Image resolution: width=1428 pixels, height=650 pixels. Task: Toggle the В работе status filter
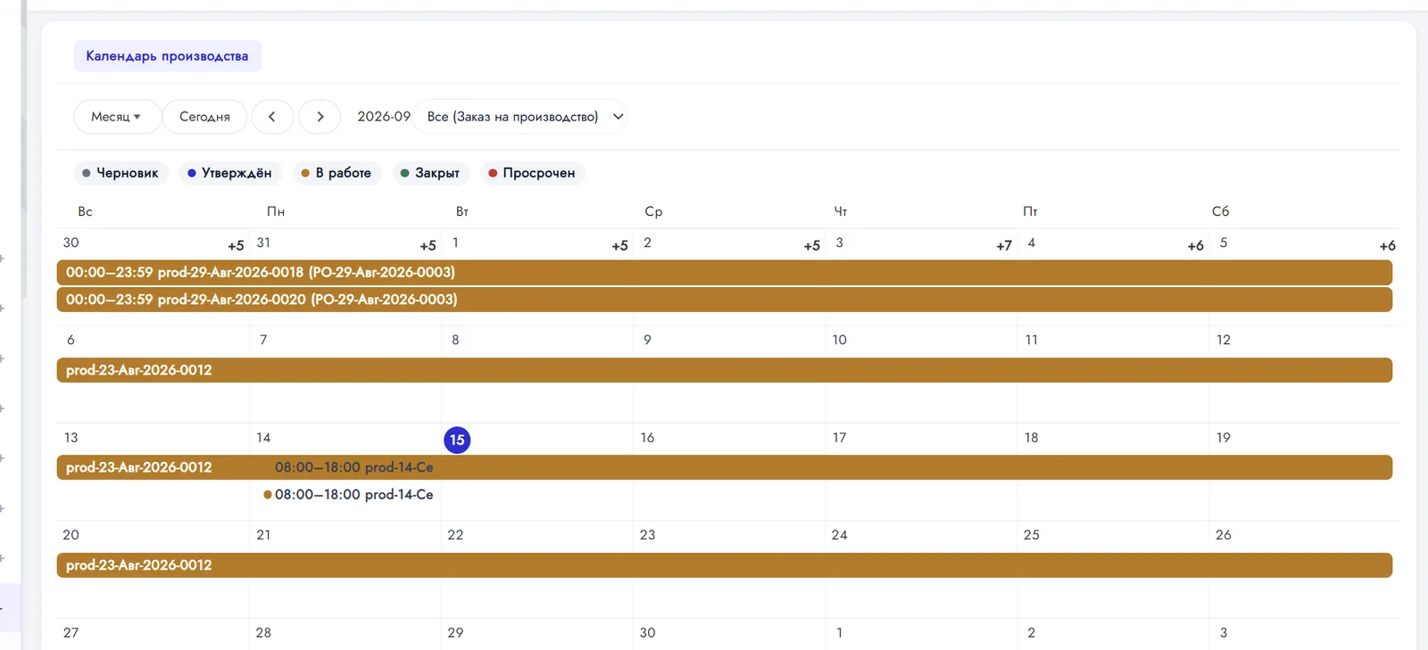click(336, 173)
